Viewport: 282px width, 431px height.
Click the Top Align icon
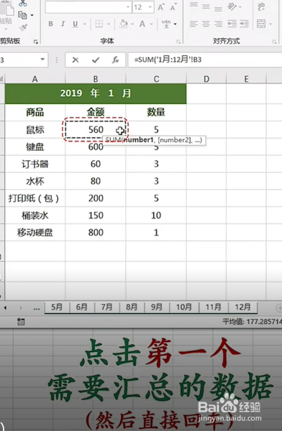tap(194, 6)
